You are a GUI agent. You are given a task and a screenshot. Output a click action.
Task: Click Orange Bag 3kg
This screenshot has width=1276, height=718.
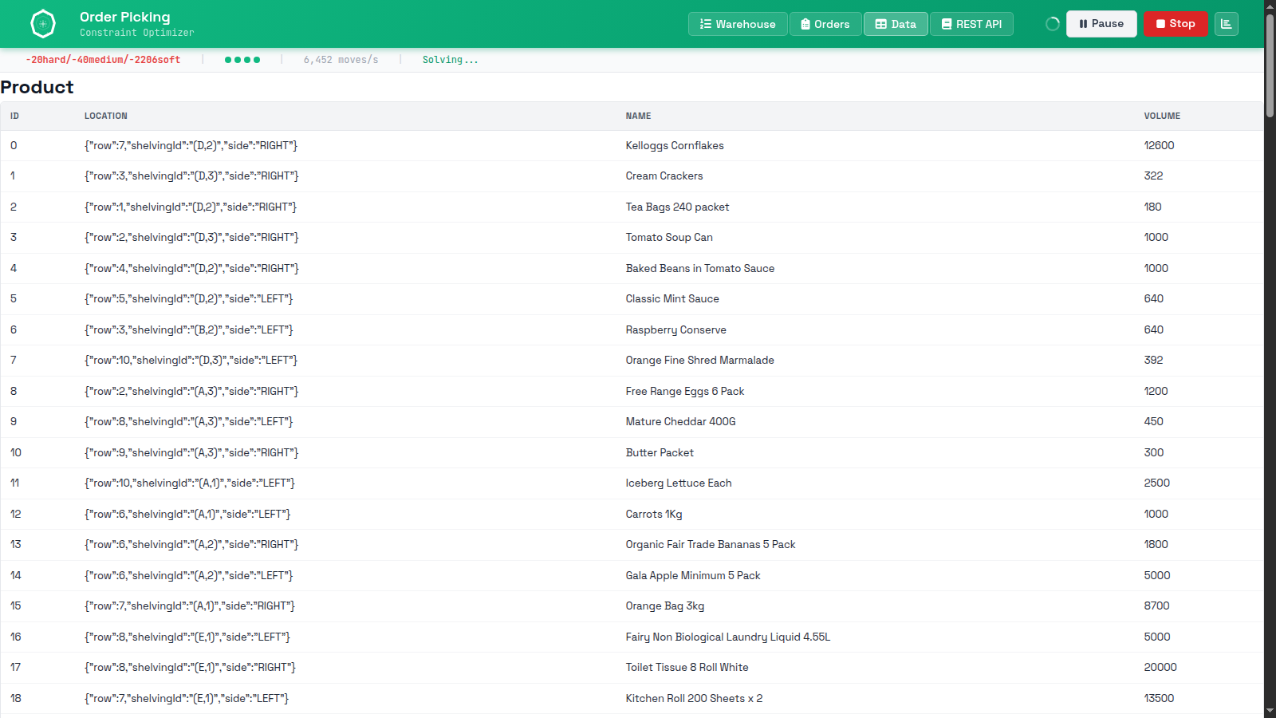coord(665,606)
